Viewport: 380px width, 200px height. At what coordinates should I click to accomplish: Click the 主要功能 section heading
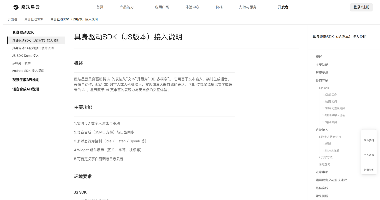click(83, 107)
